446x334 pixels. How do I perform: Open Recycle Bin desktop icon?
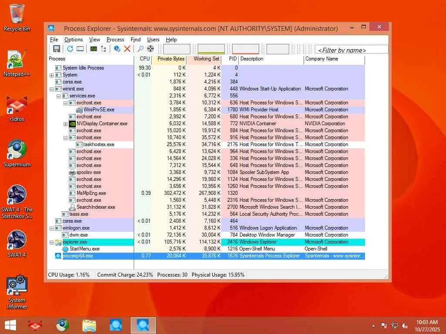coord(17,17)
